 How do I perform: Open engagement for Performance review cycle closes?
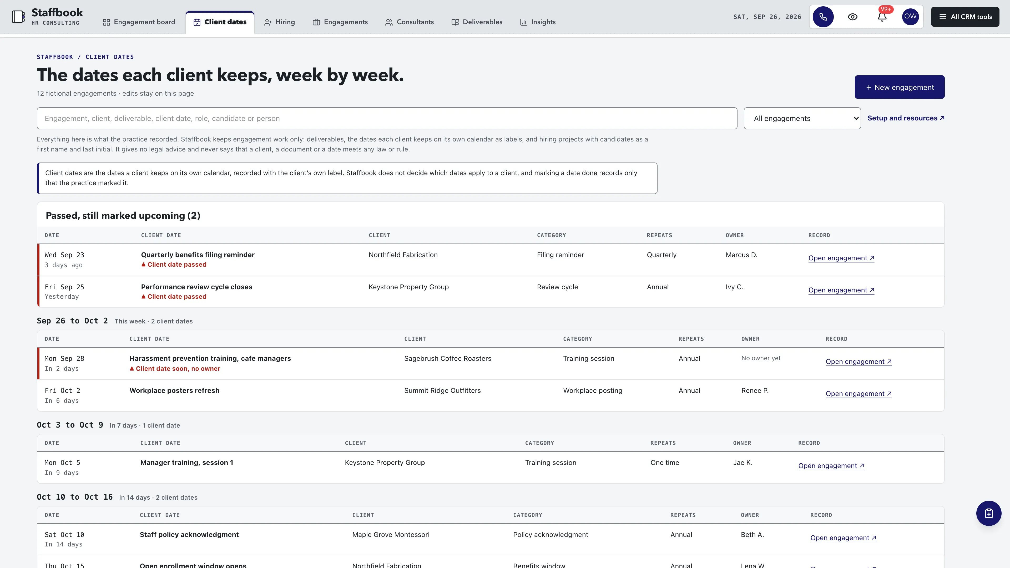(x=841, y=290)
